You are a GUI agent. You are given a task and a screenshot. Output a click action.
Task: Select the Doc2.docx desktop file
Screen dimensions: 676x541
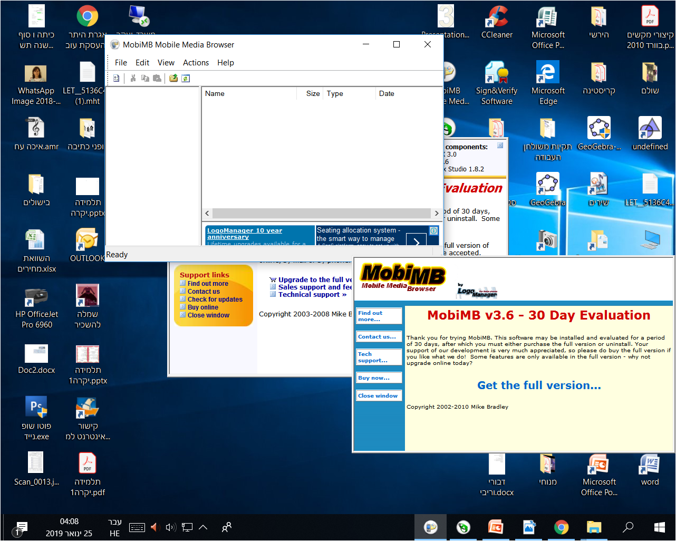pyautogui.click(x=36, y=359)
